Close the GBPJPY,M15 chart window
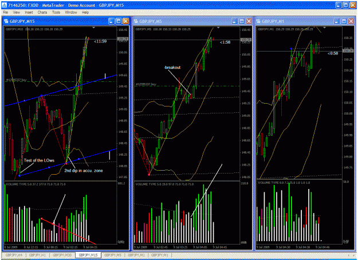The image size is (358, 260). (125, 21)
